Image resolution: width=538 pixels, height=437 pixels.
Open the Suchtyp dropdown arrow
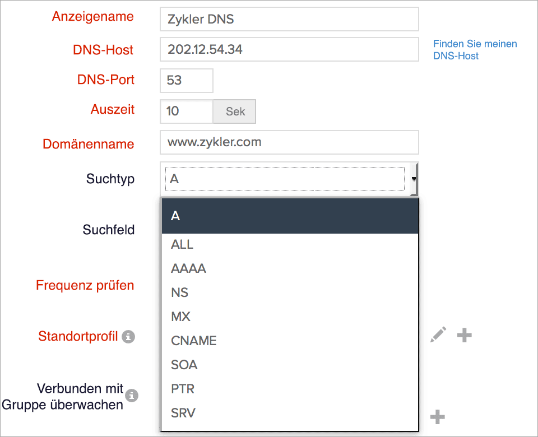[x=413, y=179]
